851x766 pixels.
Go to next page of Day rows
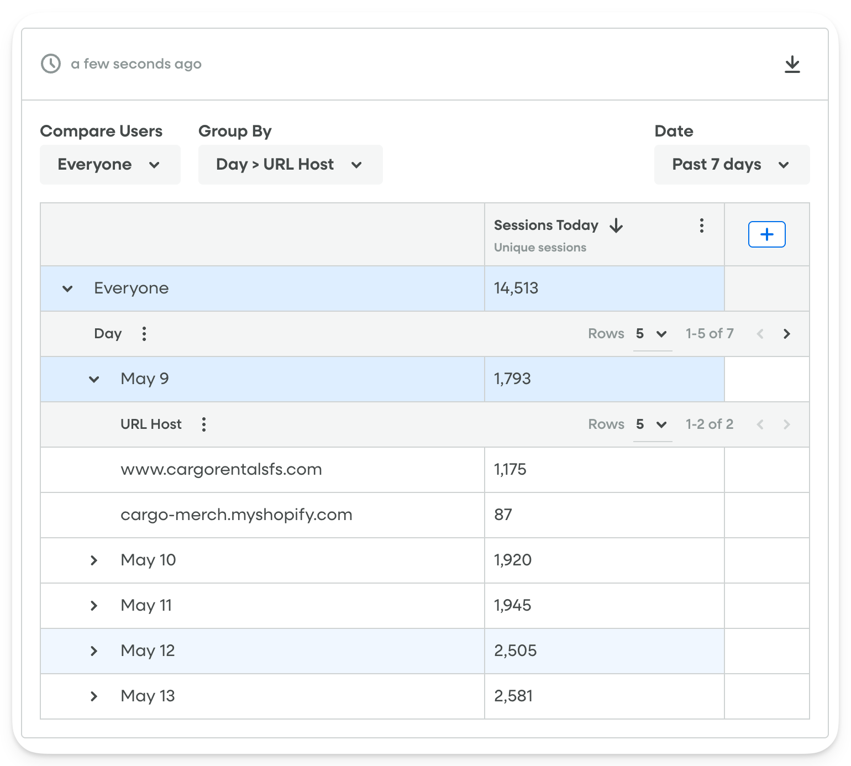[786, 334]
